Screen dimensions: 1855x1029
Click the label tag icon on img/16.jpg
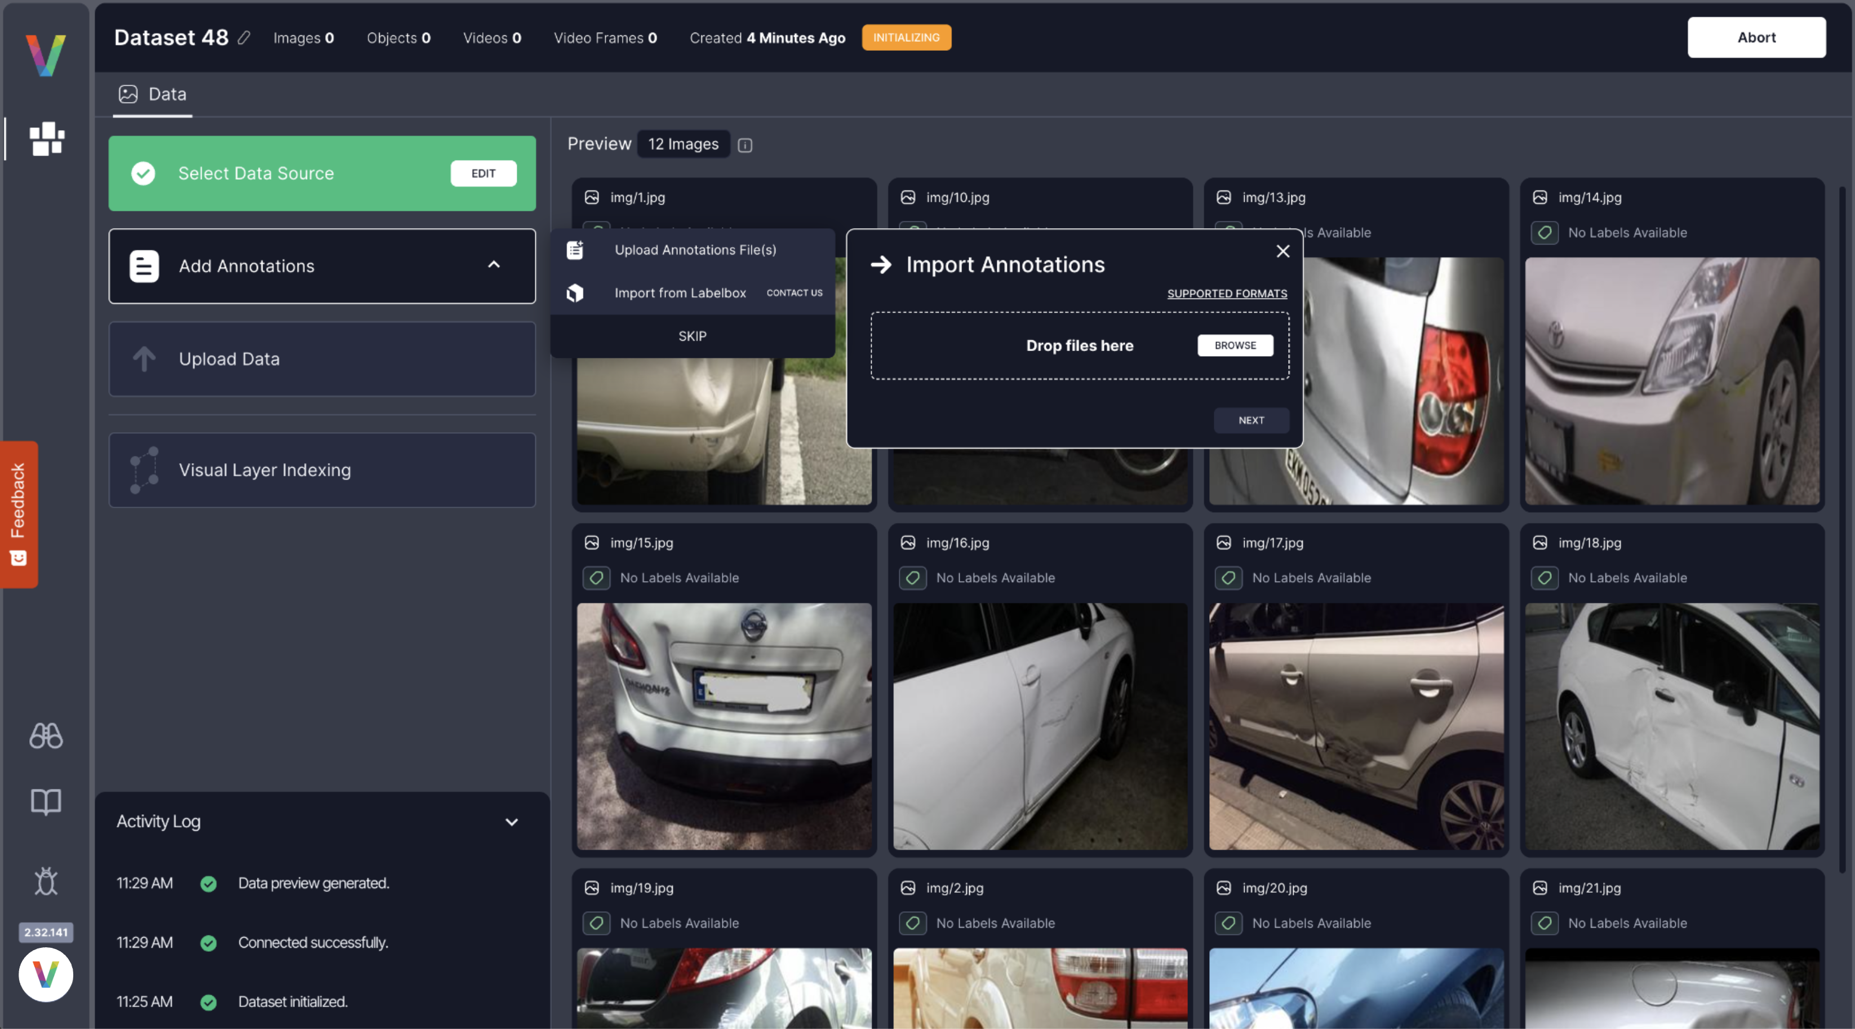click(912, 578)
